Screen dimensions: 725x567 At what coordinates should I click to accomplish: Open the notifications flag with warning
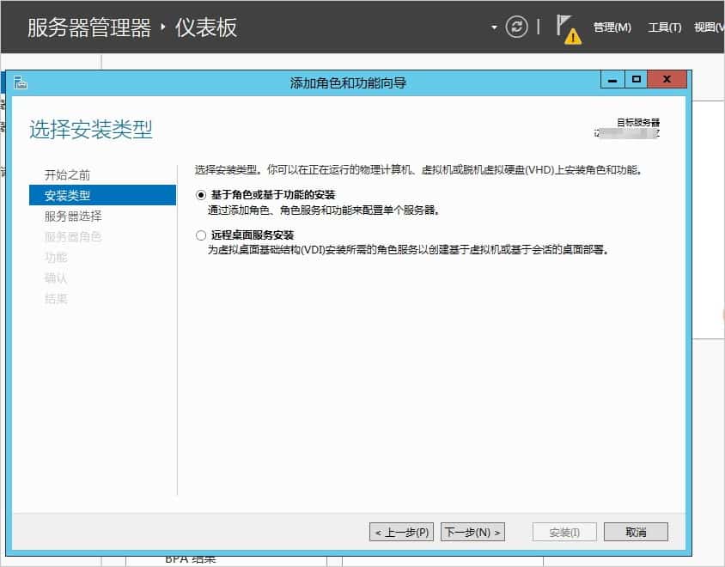(566, 27)
